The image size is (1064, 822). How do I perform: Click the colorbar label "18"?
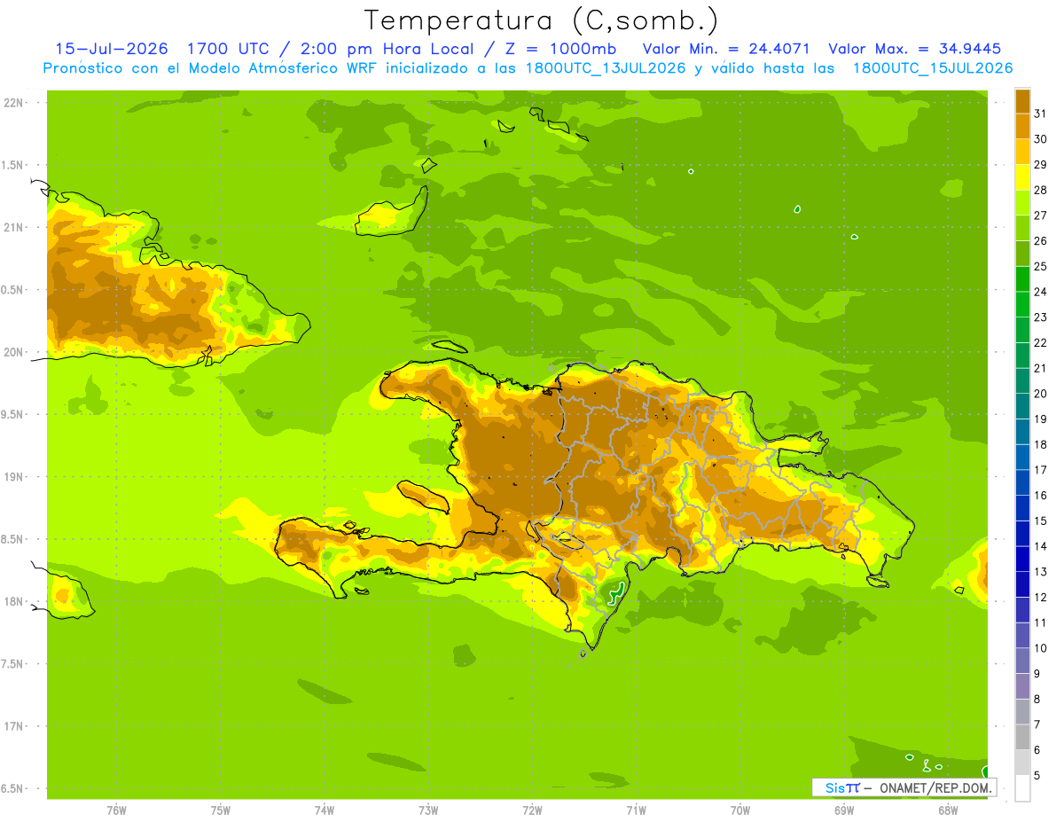(x=1042, y=444)
